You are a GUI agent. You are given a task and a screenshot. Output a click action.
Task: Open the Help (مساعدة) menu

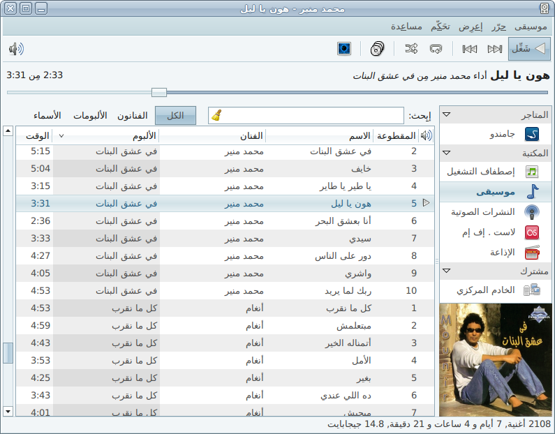point(406,27)
